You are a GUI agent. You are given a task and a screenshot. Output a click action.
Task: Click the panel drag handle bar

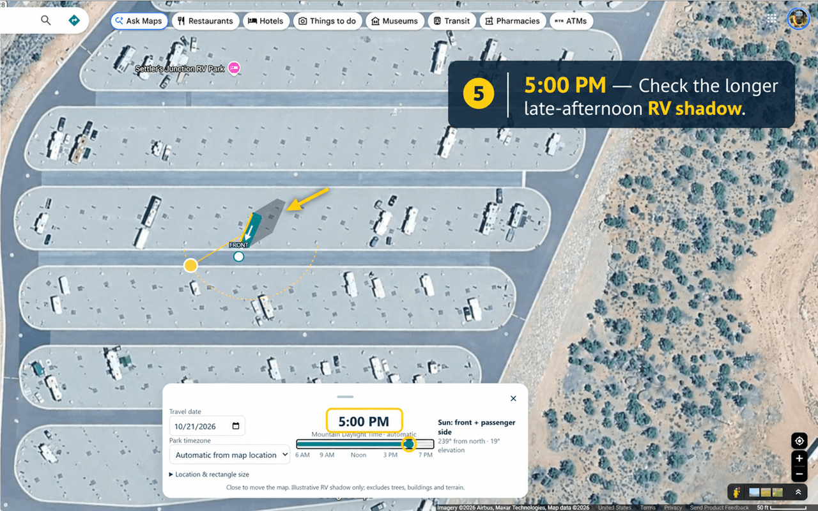345,397
